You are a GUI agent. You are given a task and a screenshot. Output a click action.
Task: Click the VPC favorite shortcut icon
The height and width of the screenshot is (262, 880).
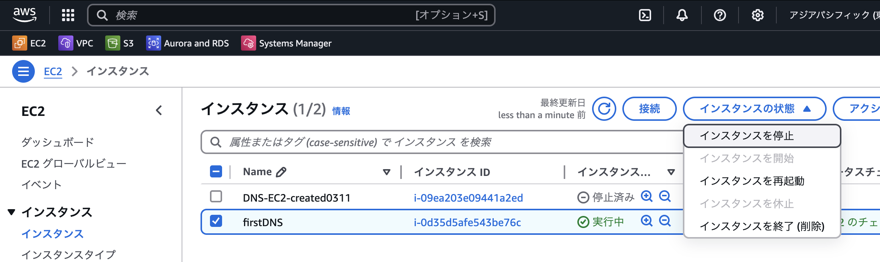pos(65,43)
